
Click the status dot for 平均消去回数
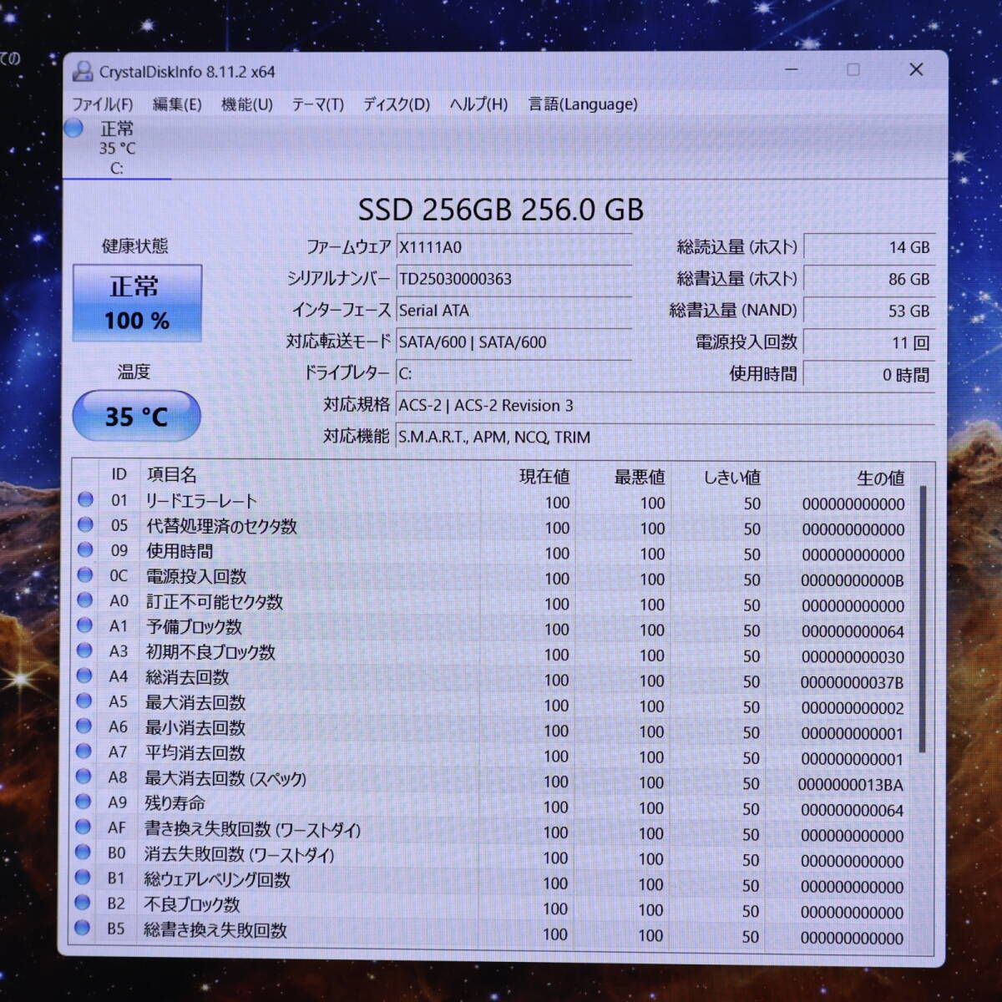pos(83,751)
